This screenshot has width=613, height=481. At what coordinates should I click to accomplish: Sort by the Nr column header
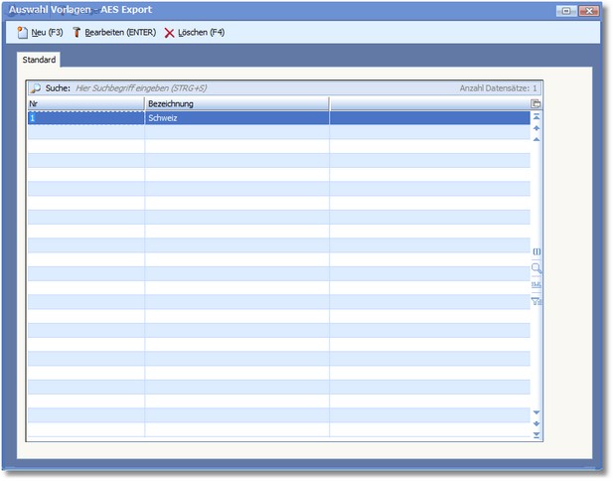pos(84,103)
